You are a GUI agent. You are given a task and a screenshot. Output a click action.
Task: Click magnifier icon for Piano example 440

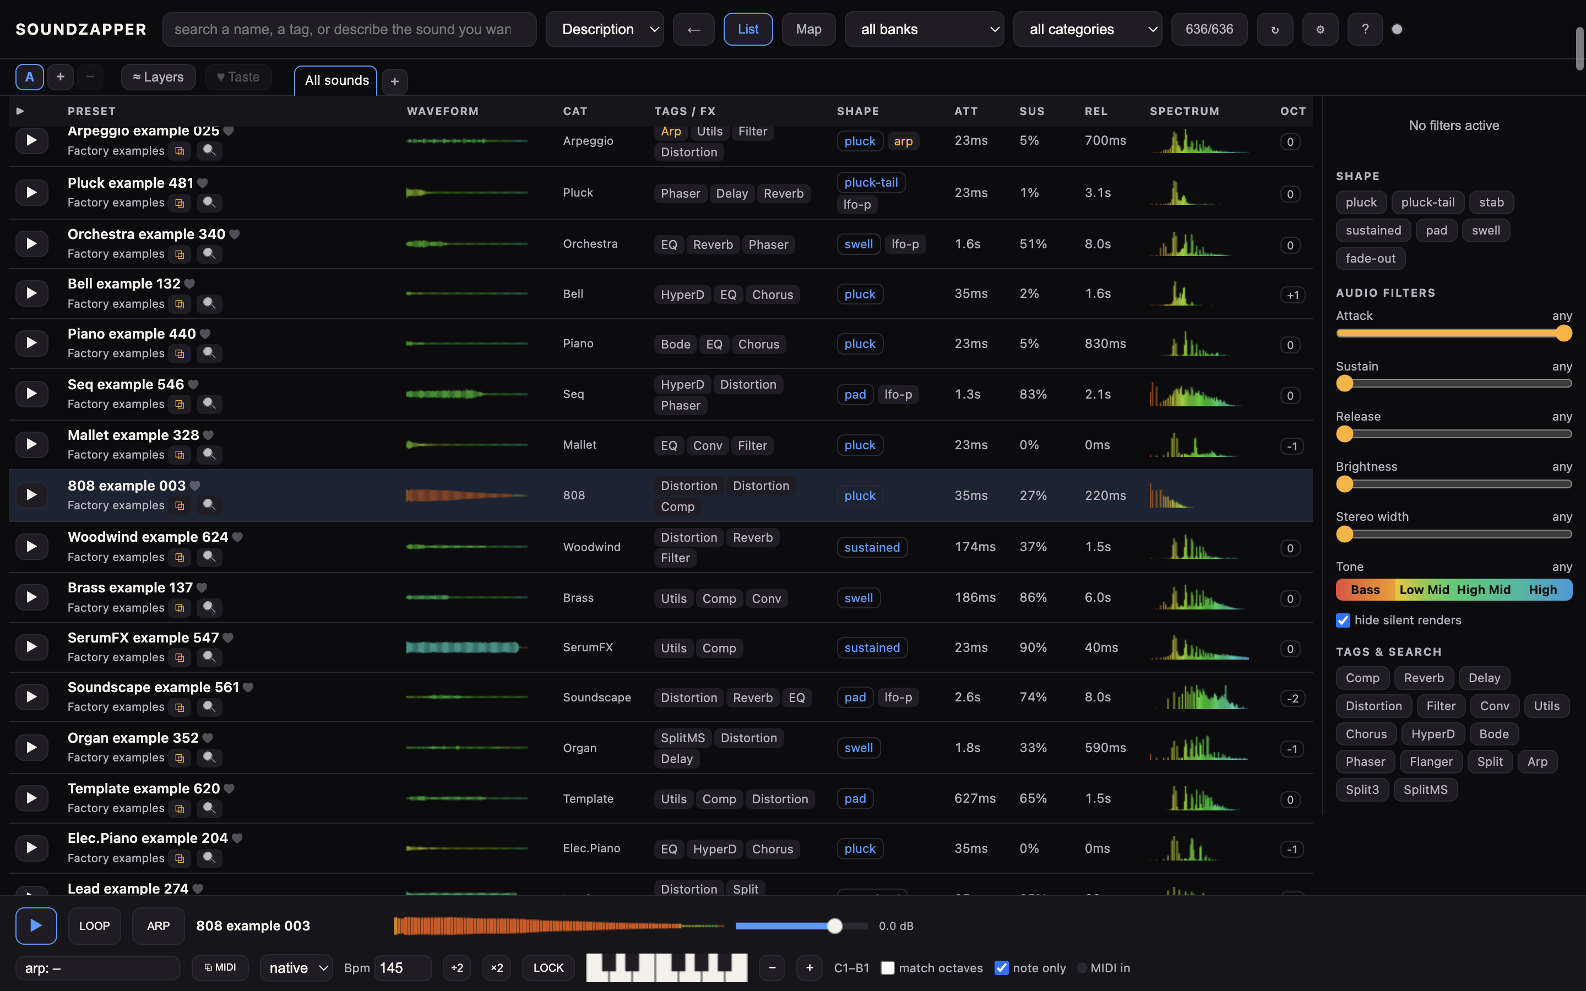209,353
